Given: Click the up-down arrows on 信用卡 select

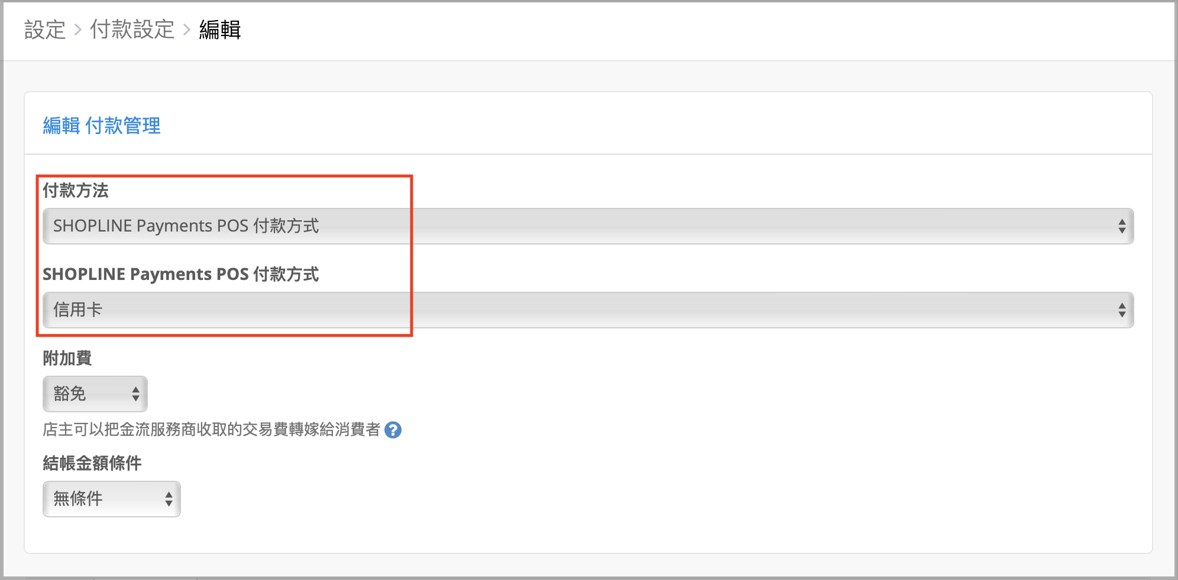Looking at the screenshot, I should (1121, 310).
